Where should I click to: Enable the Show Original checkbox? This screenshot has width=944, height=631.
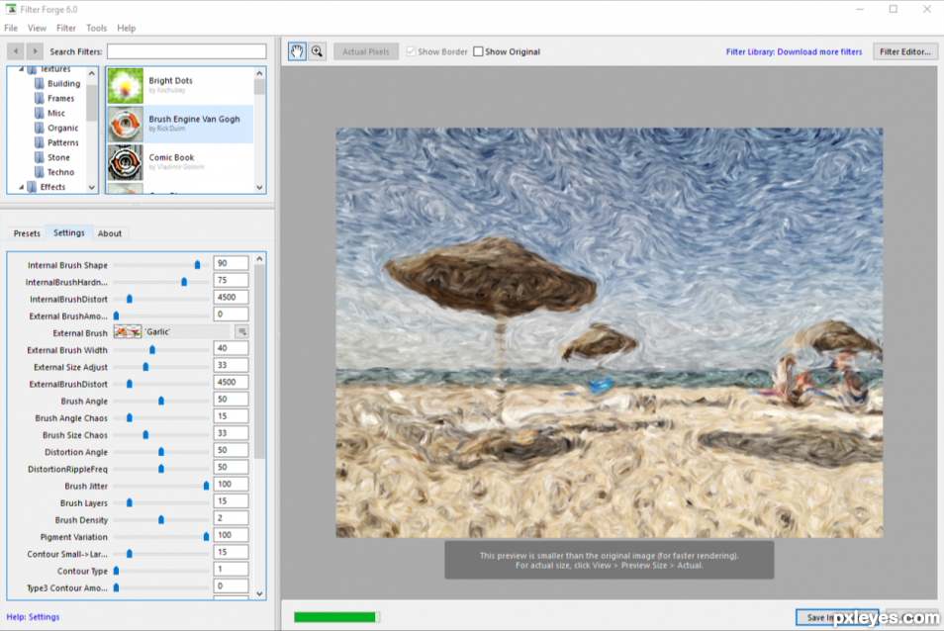point(478,51)
